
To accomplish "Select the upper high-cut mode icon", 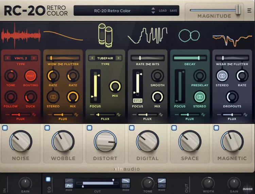I will [x=126, y=181].
